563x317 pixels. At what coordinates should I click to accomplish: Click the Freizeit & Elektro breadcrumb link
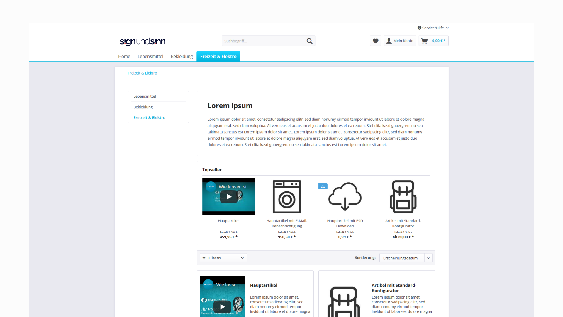coord(142,73)
